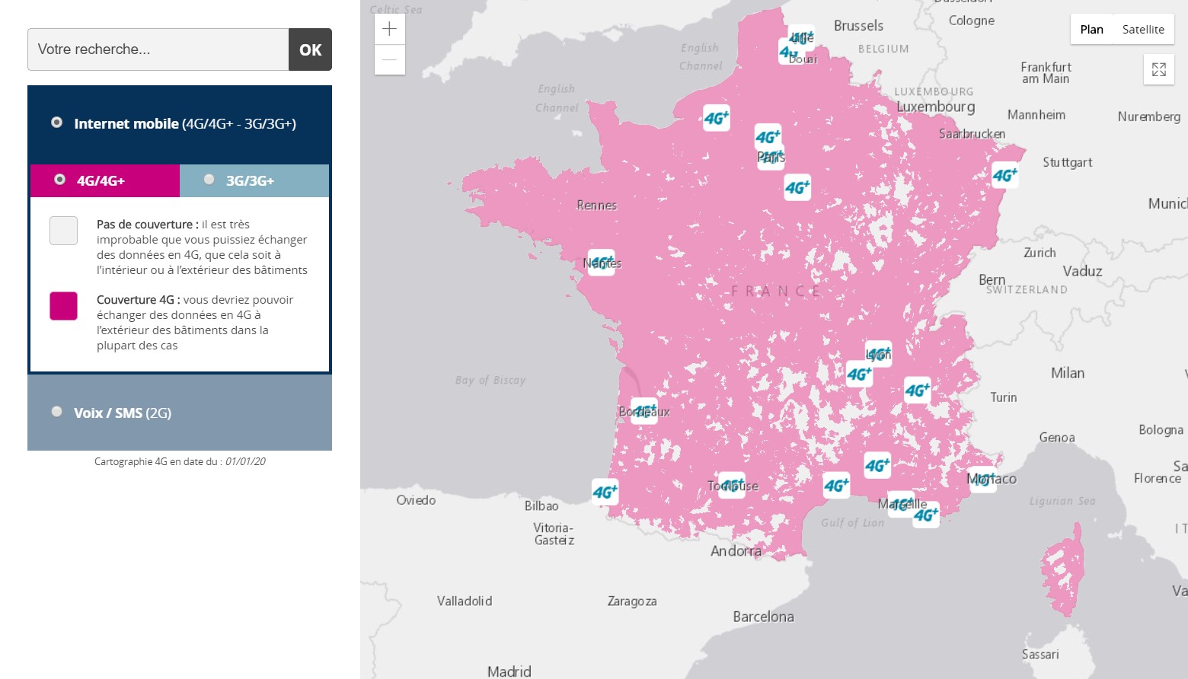Zoom in on the coverage map
The image size is (1188, 679).
(390, 29)
